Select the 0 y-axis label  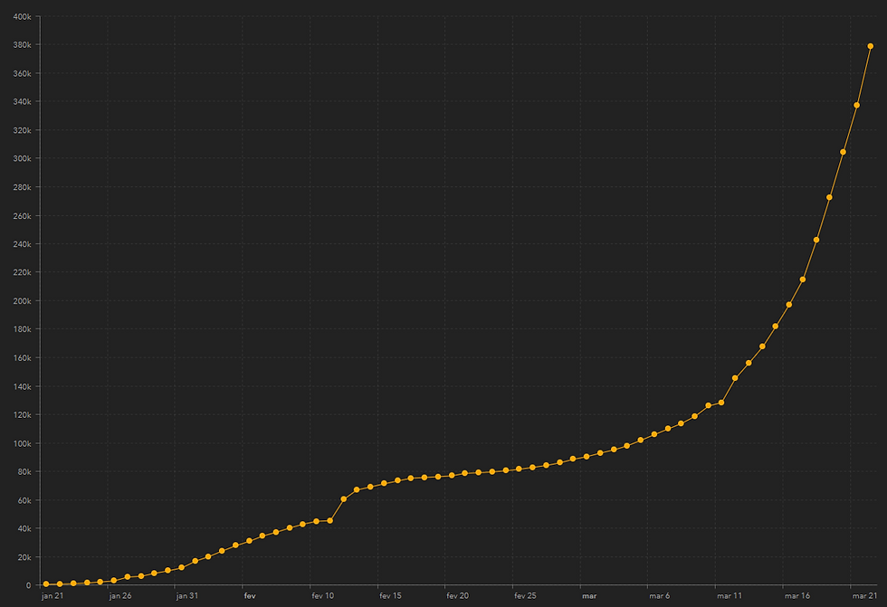(28, 585)
